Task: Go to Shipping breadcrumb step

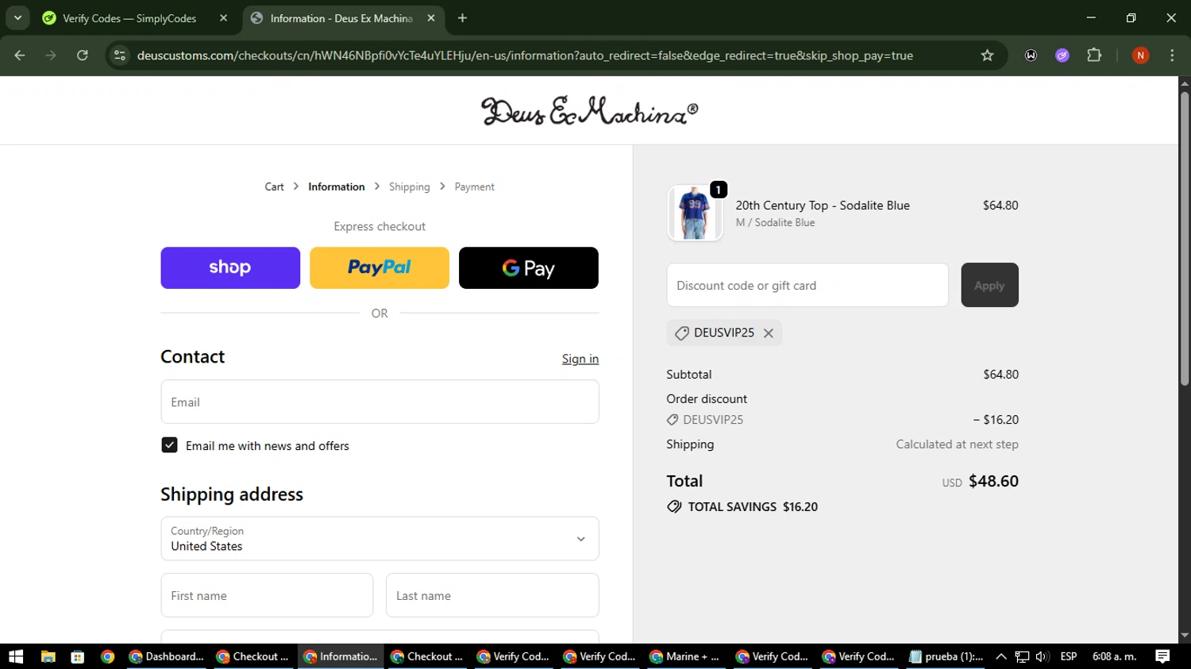Action: (409, 186)
